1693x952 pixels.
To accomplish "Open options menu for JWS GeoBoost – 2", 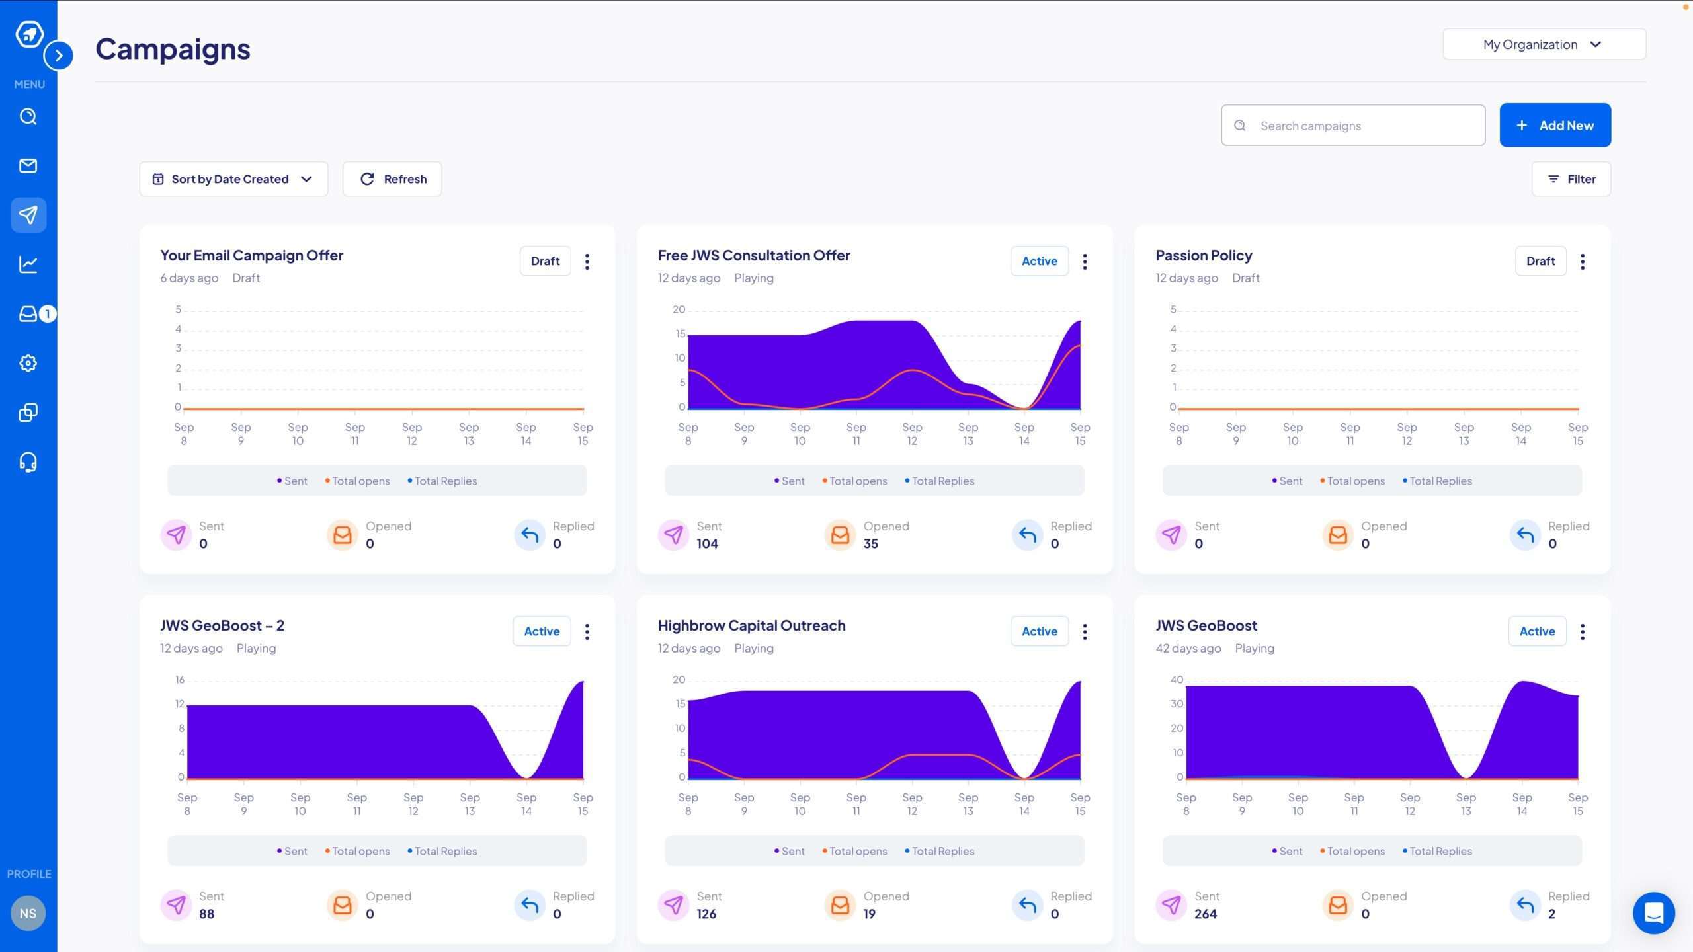I will (x=587, y=631).
